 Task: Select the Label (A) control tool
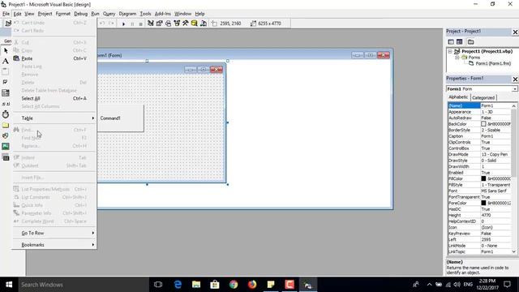coord(6,62)
